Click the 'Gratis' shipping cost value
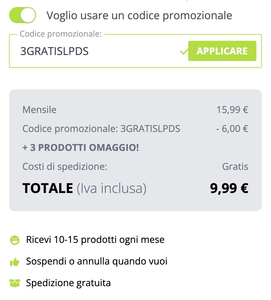 [x=235, y=166]
